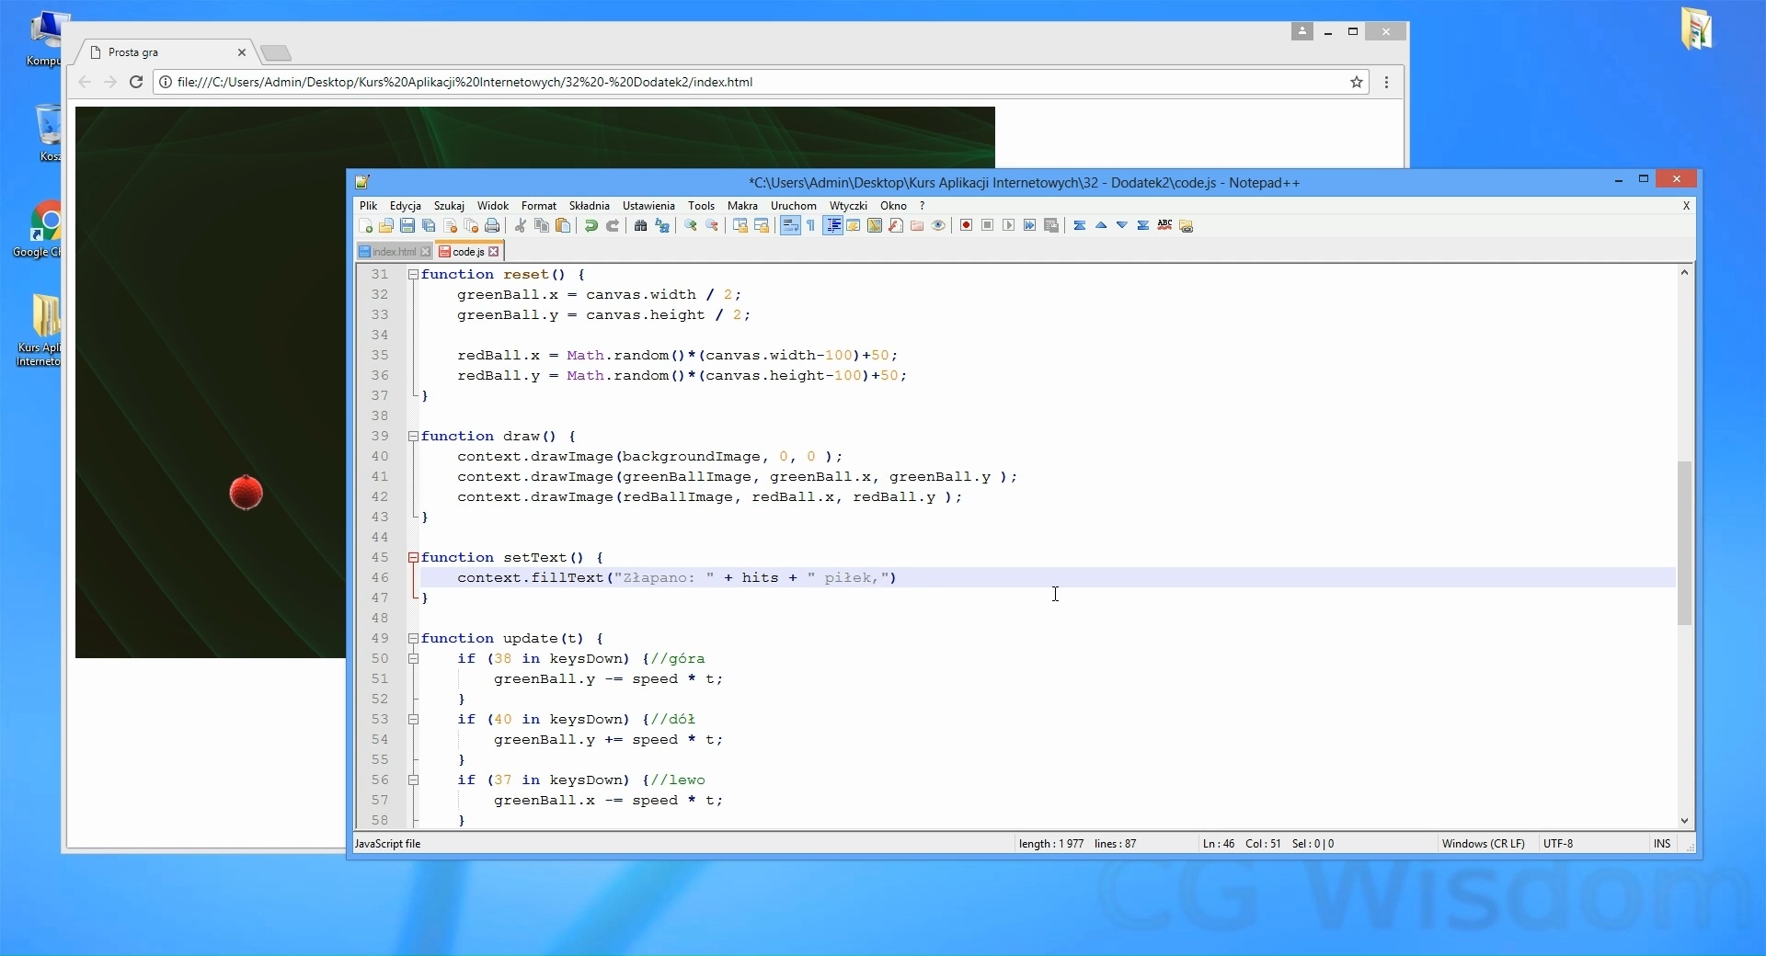Open the Wtyczki menu

click(848, 206)
